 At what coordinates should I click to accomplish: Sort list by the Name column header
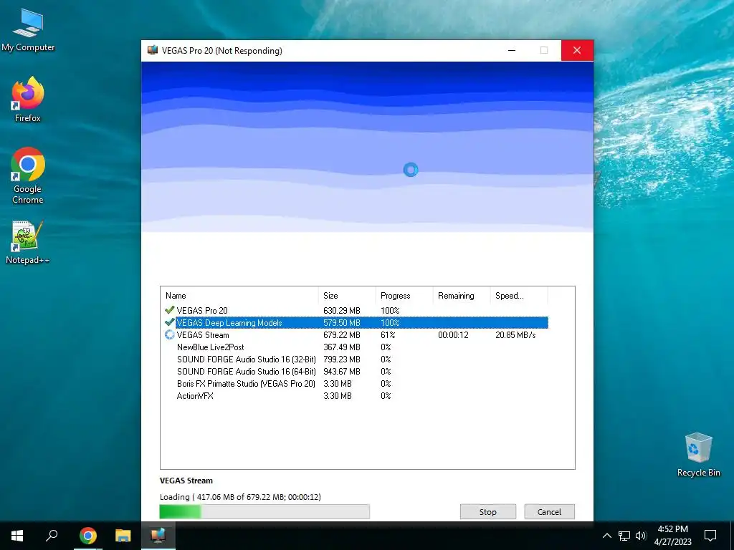tap(239, 296)
